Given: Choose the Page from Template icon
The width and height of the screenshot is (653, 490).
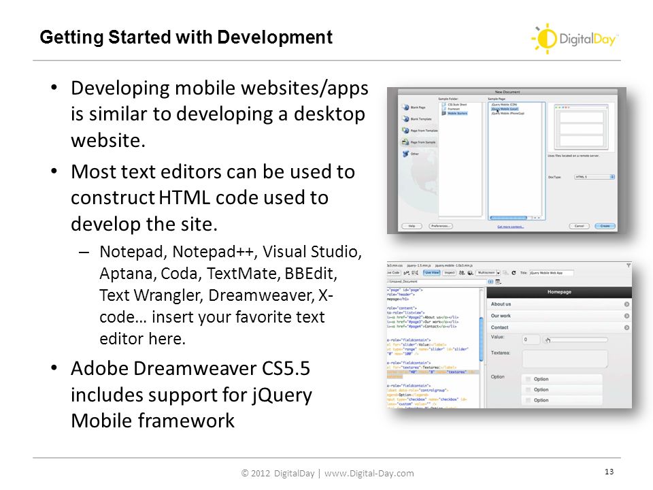Looking at the screenshot, I should pyautogui.click(x=405, y=131).
